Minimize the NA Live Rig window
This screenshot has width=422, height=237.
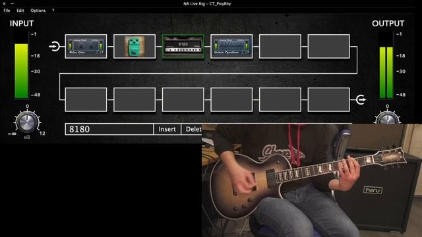[13, 3]
